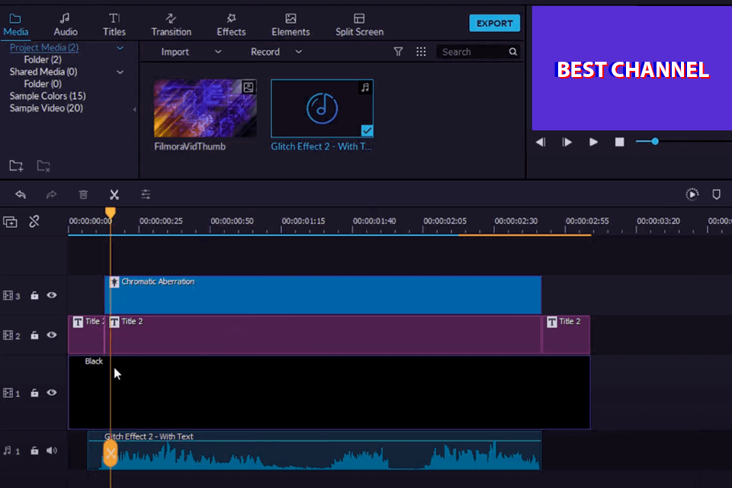Click the EXPORT button
This screenshot has height=488, width=732.
(x=494, y=23)
